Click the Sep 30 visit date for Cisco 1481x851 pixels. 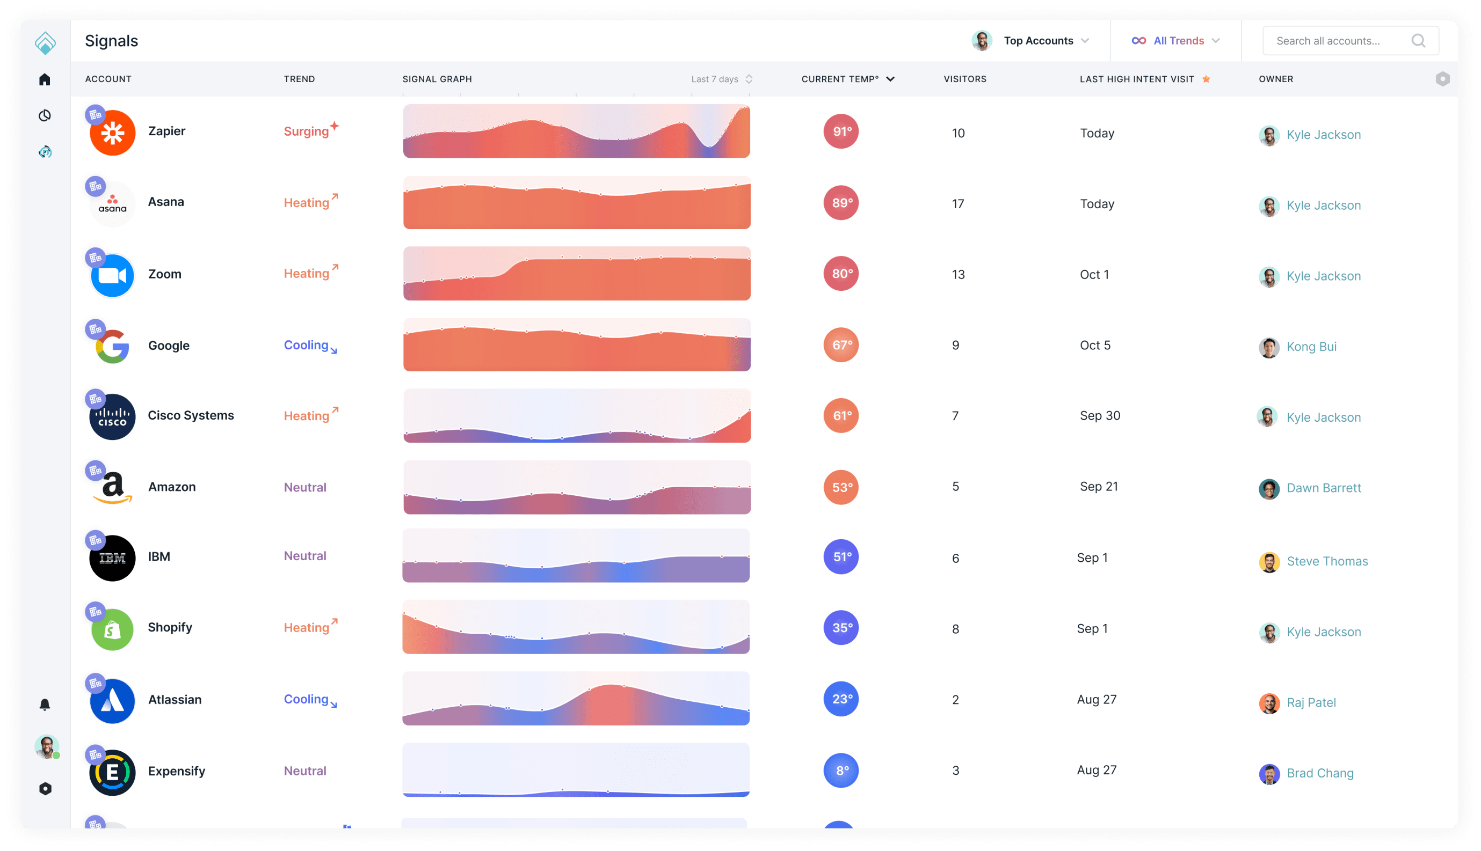(x=1100, y=416)
